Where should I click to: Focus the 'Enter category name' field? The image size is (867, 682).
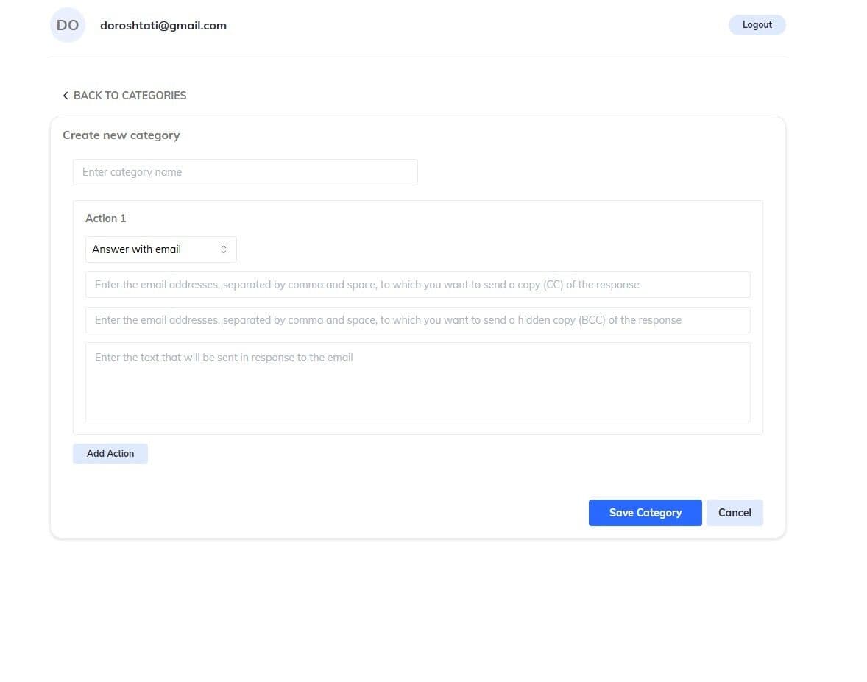point(245,172)
